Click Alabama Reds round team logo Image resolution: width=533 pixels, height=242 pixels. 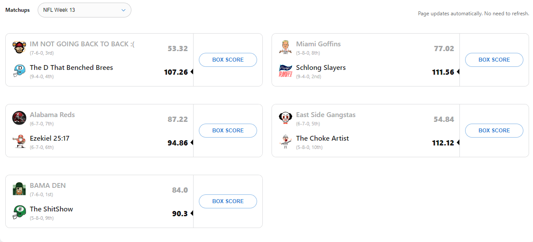(19, 118)
